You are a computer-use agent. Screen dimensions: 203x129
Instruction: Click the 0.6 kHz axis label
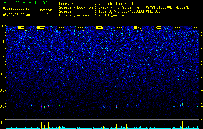(x=3, y=123)
